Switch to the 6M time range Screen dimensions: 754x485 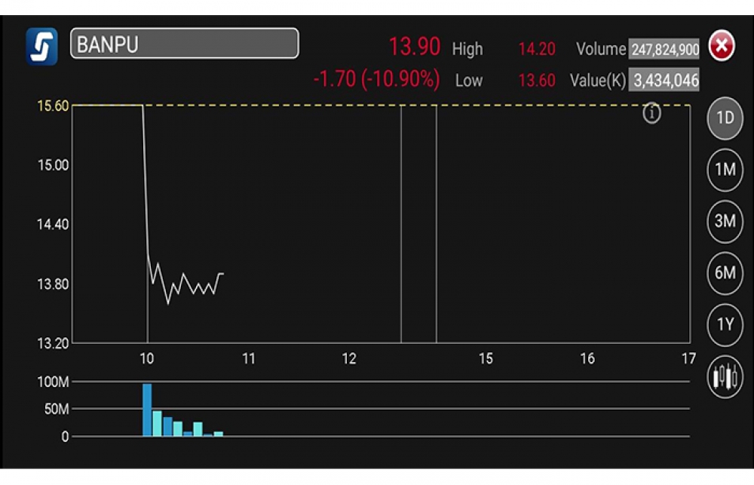[x=725, y=273]
